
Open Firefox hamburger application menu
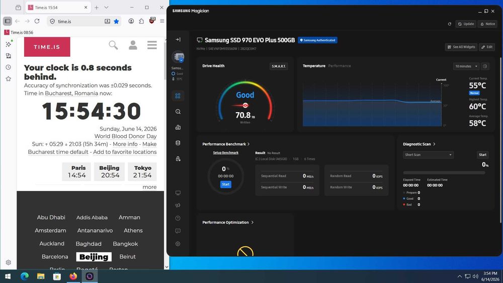pos(162,21)
